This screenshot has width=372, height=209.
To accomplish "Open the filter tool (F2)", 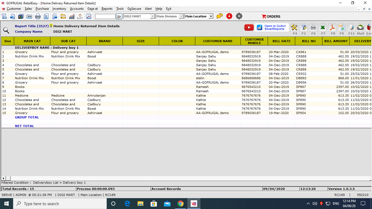I will [304, 27].
